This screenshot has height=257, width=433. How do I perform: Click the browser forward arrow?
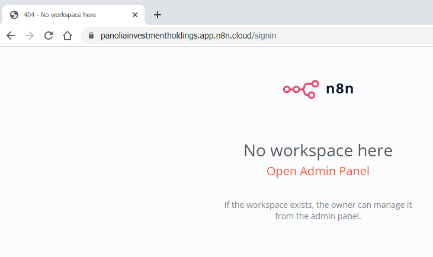click(30, 36)
